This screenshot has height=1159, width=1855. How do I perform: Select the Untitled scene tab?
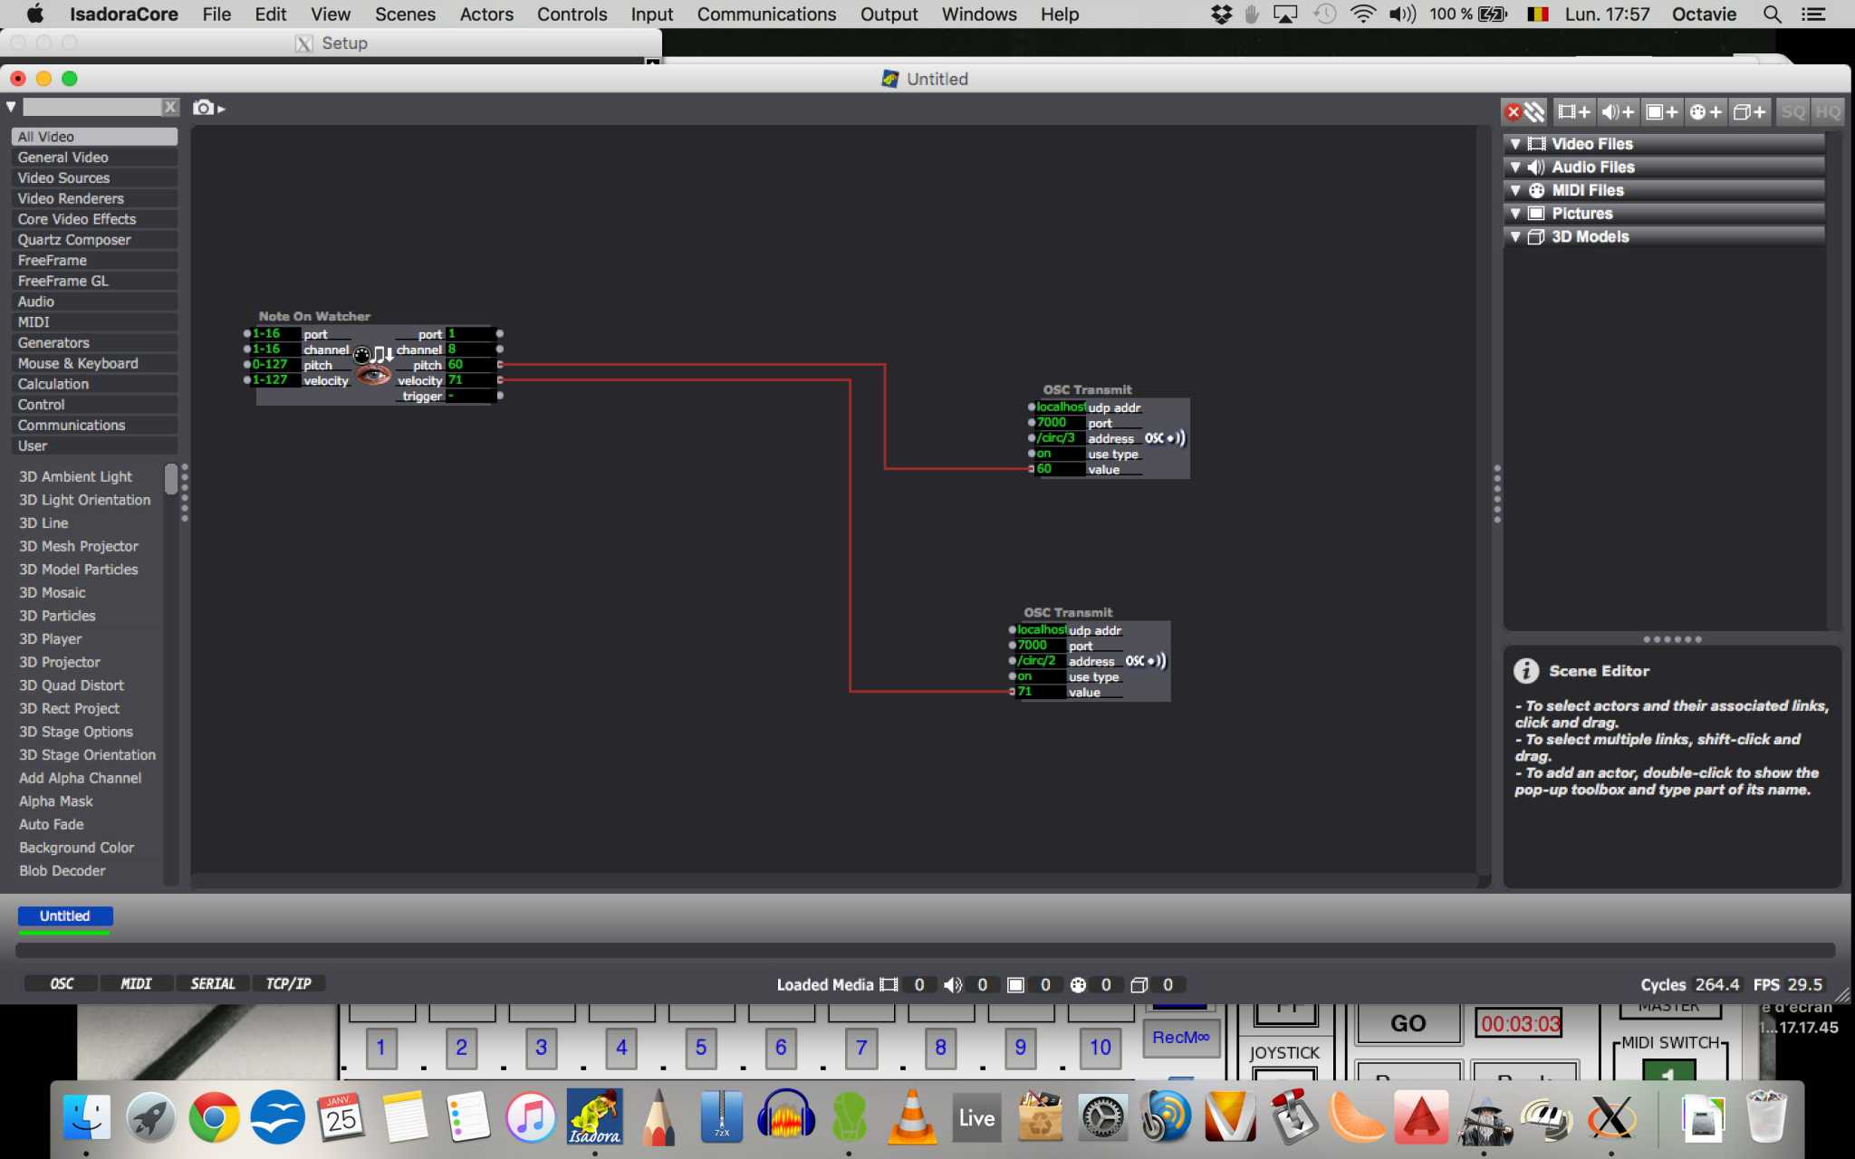[x=65, y=915]
